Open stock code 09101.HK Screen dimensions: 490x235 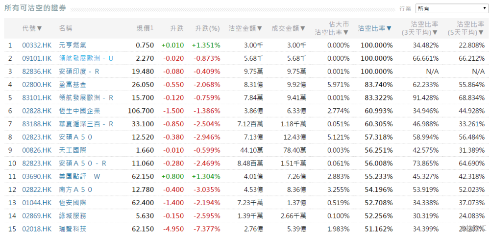pyautogui.click(x=37, y=58)
